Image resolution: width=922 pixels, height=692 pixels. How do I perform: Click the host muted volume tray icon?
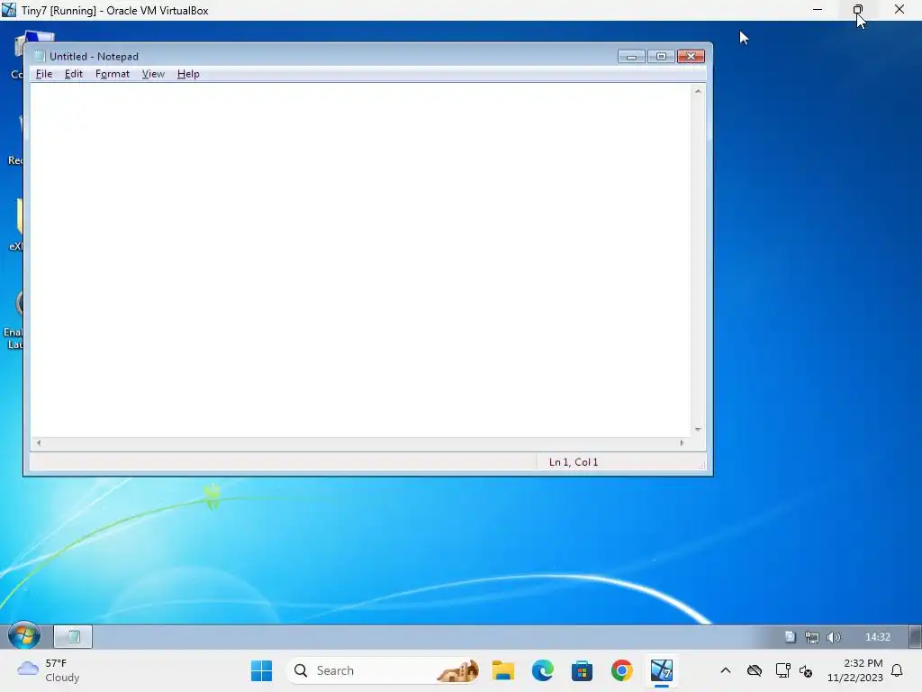tap(806, 670)
